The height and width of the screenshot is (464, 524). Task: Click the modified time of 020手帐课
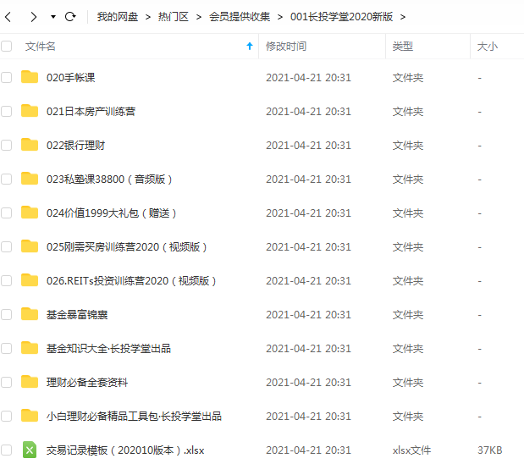(x=308, y=78)
